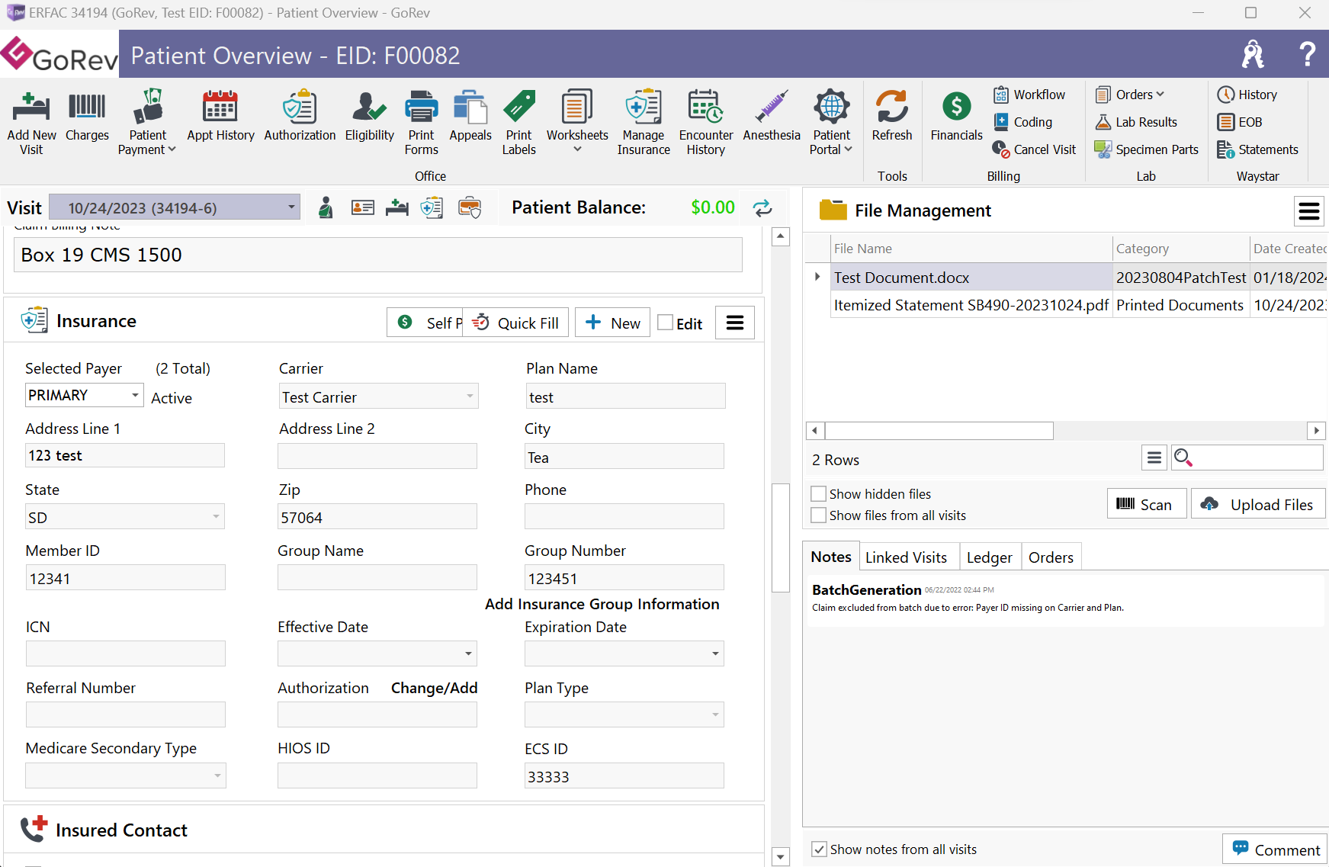Click the help question mark icon
The height and width of the screenshot is (867, 1329).
[1307, 54]
